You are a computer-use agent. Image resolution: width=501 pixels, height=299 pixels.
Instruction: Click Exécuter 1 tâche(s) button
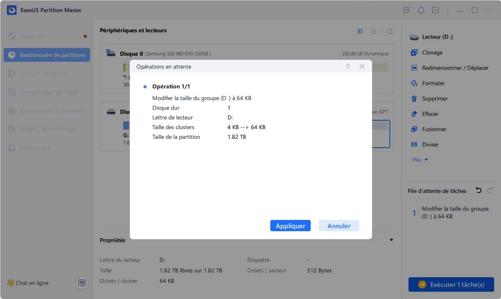(451, 284)
